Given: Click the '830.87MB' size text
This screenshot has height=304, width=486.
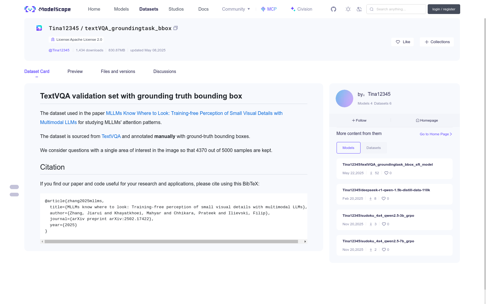Looking at the screenshot, I should 117,50.
